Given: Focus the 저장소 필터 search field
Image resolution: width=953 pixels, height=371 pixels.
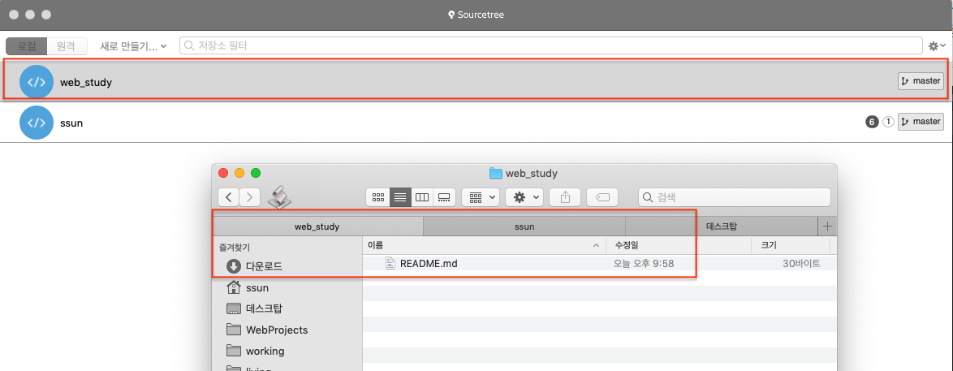Looking at the screenshot, I should click(550, 45).
